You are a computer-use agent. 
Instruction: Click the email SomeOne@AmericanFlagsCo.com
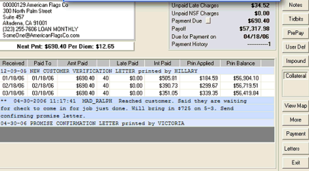coord(41,36)
